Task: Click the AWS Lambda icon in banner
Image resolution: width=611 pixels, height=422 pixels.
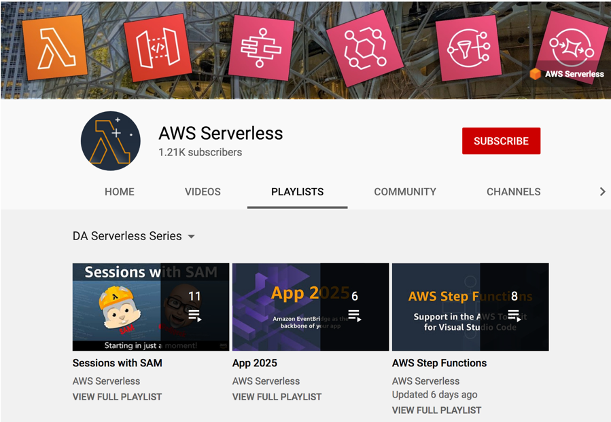Action: pyautogui.click(x=55, y=47)
